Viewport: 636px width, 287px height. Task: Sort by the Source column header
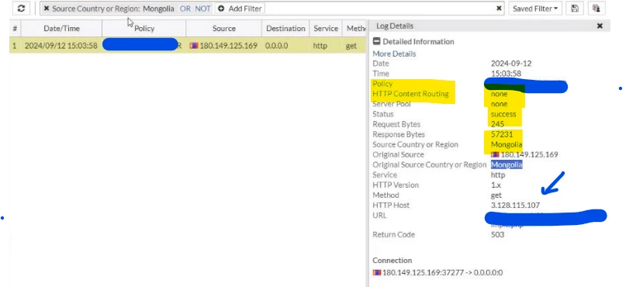tap(224, 29)
